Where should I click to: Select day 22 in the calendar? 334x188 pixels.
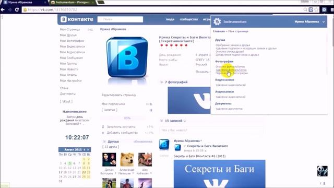tap(84, 172)
